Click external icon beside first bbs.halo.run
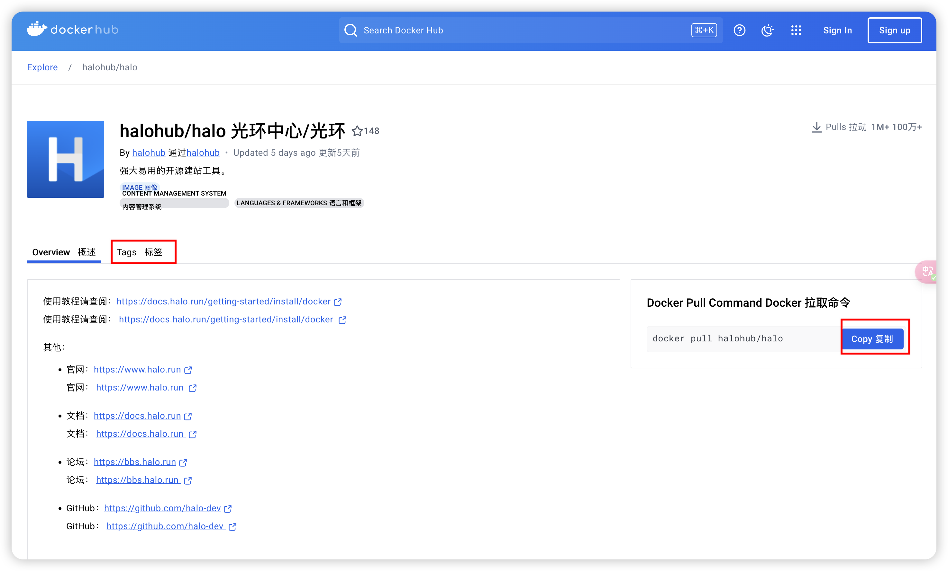Image resolution: width=948 pixels, height=571 pixels. (183, 462)
